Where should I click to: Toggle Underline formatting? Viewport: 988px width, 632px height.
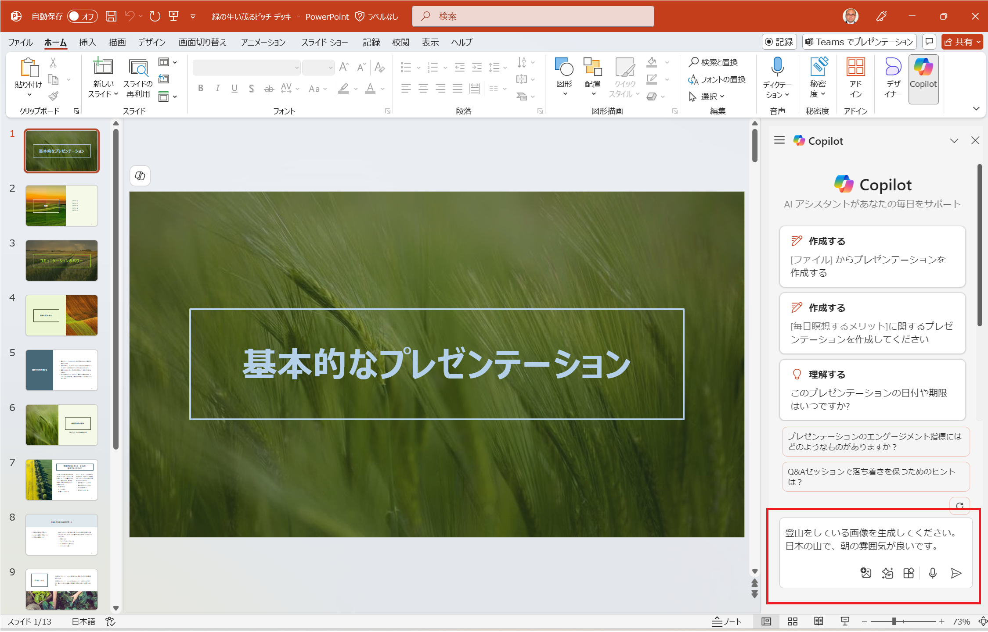234,88
